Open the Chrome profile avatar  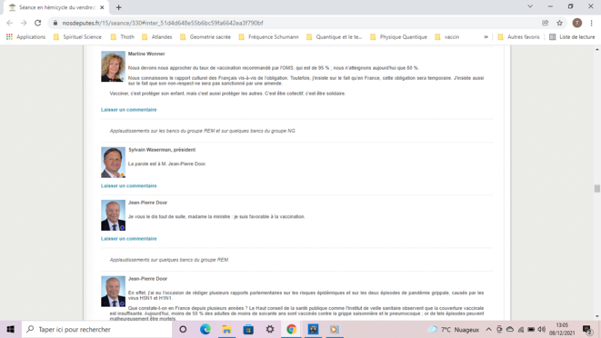[576, 23]
